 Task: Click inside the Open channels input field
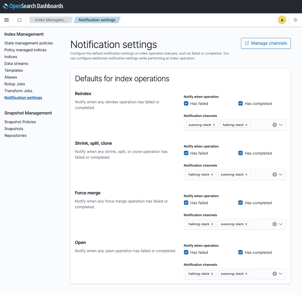[261, 274]
